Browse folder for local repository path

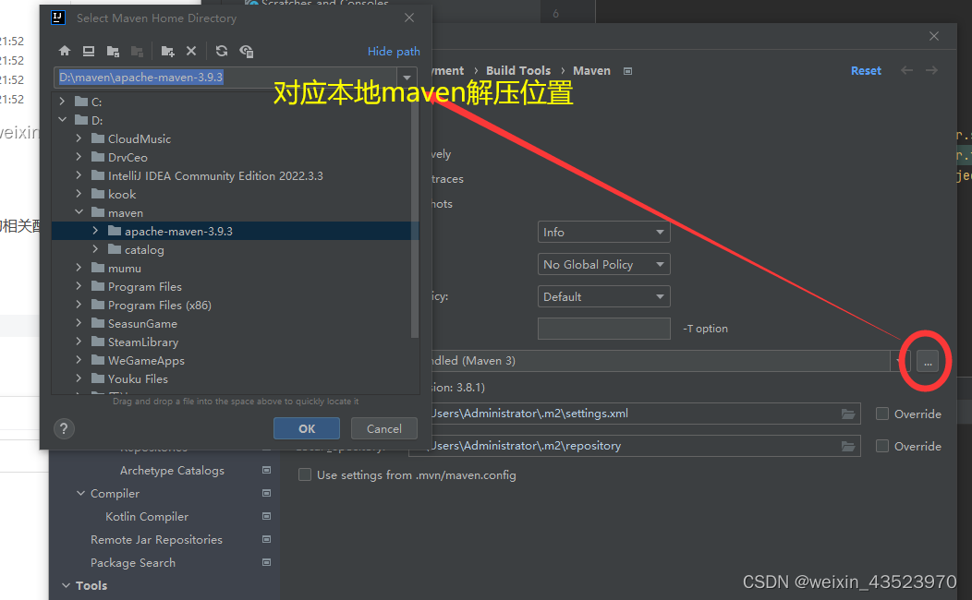coord(848,446)
